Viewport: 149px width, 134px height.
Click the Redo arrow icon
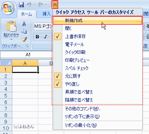40,5
